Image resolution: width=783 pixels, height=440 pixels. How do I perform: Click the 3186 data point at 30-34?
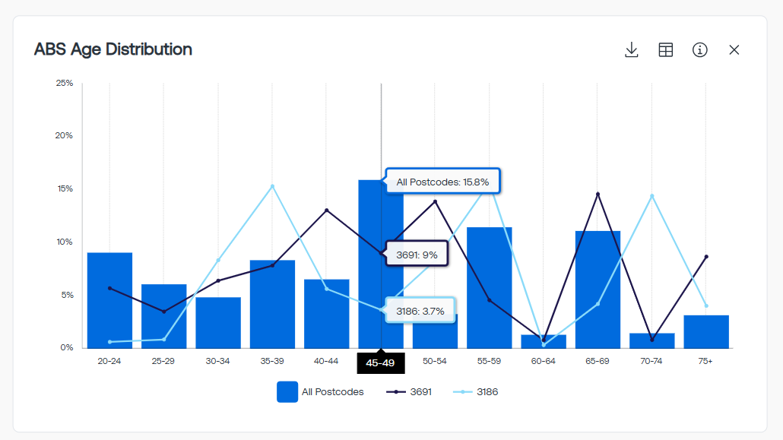coord(218,260)
